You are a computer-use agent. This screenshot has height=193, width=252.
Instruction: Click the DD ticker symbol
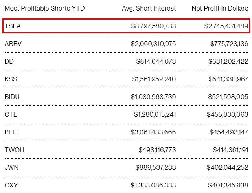click(9, 61)
